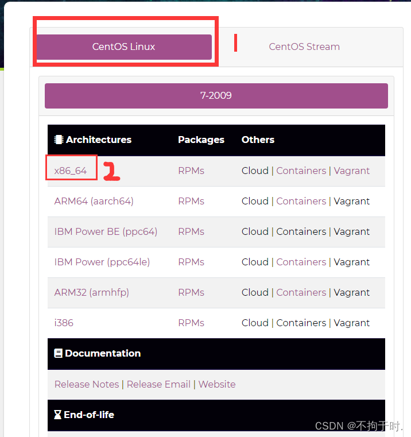This screenshot has width=411, height=437.
Task: Click the Architectures chip icon
Action: [59, 140]
